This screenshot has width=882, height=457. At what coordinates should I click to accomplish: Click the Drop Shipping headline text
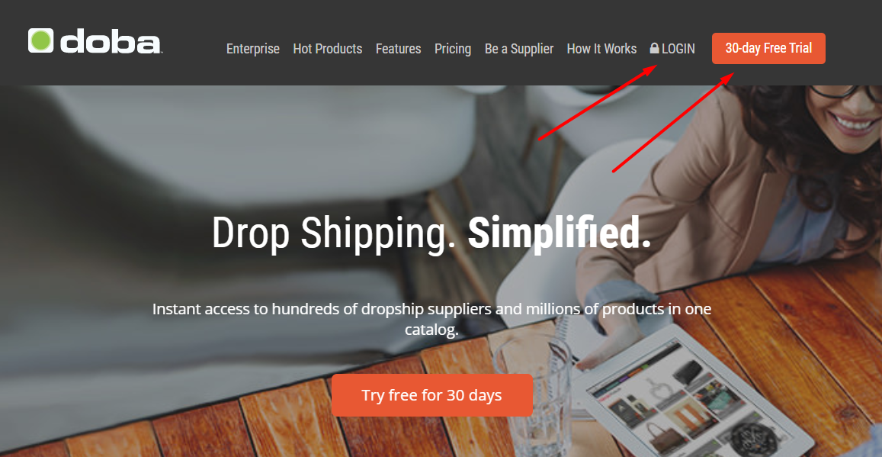coord(334,233)
